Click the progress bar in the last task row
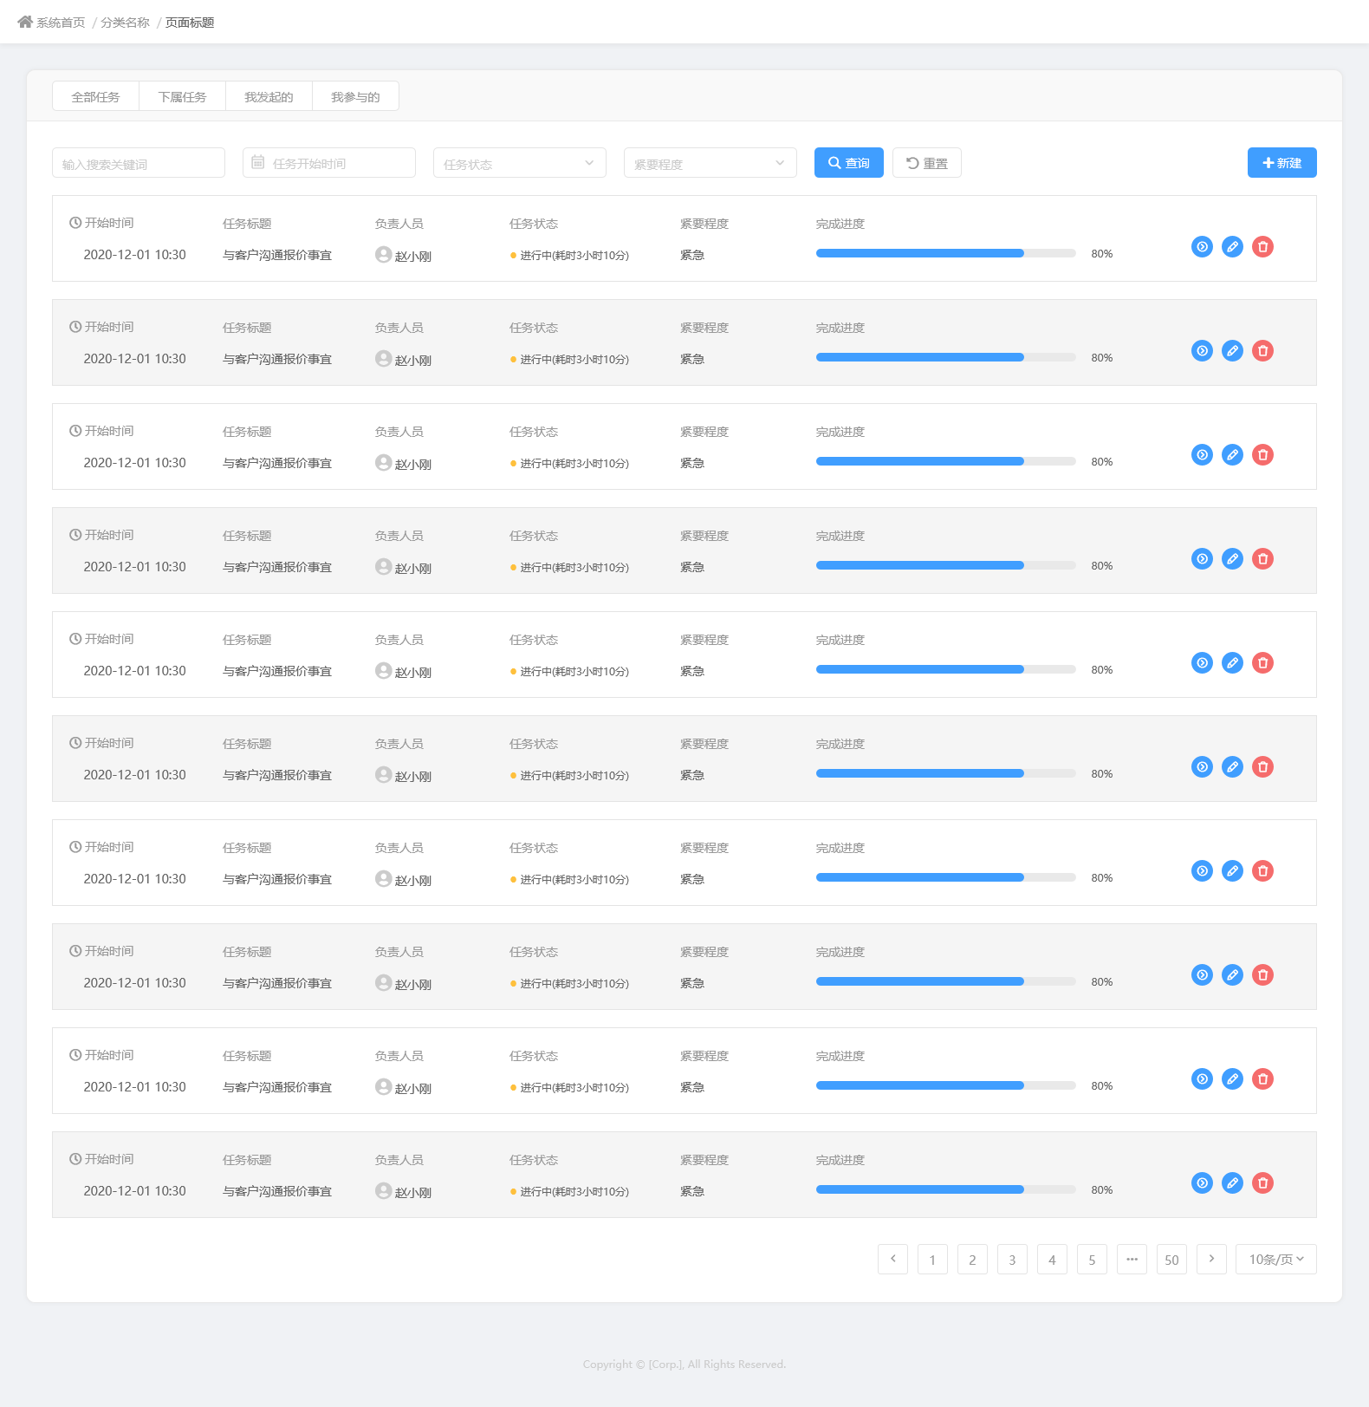Image resolution: width=1369 pixels, height=1407 pixels. coord(946,1189)
